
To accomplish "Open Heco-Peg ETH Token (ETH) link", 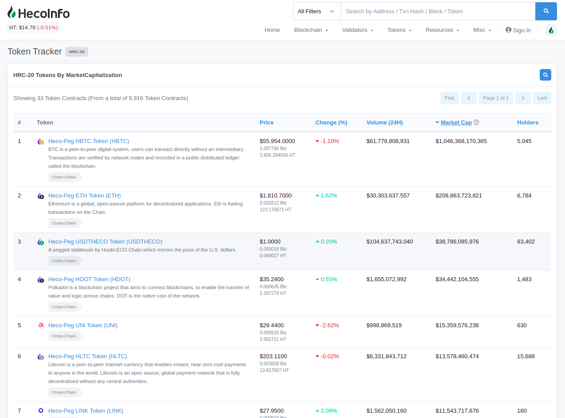I will [85, 196].
